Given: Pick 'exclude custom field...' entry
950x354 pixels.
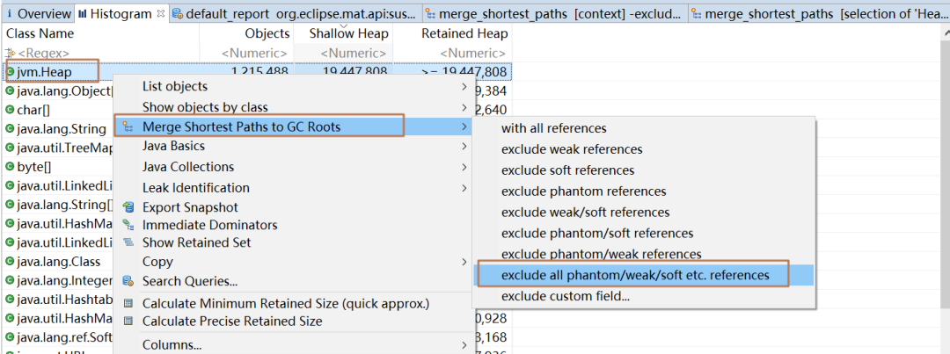Looking at the screenshot, I should tap(565, 296).
